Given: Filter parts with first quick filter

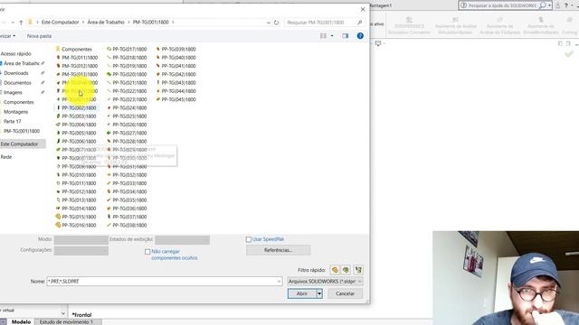Looking at the screenshot, I should [335, 270].
